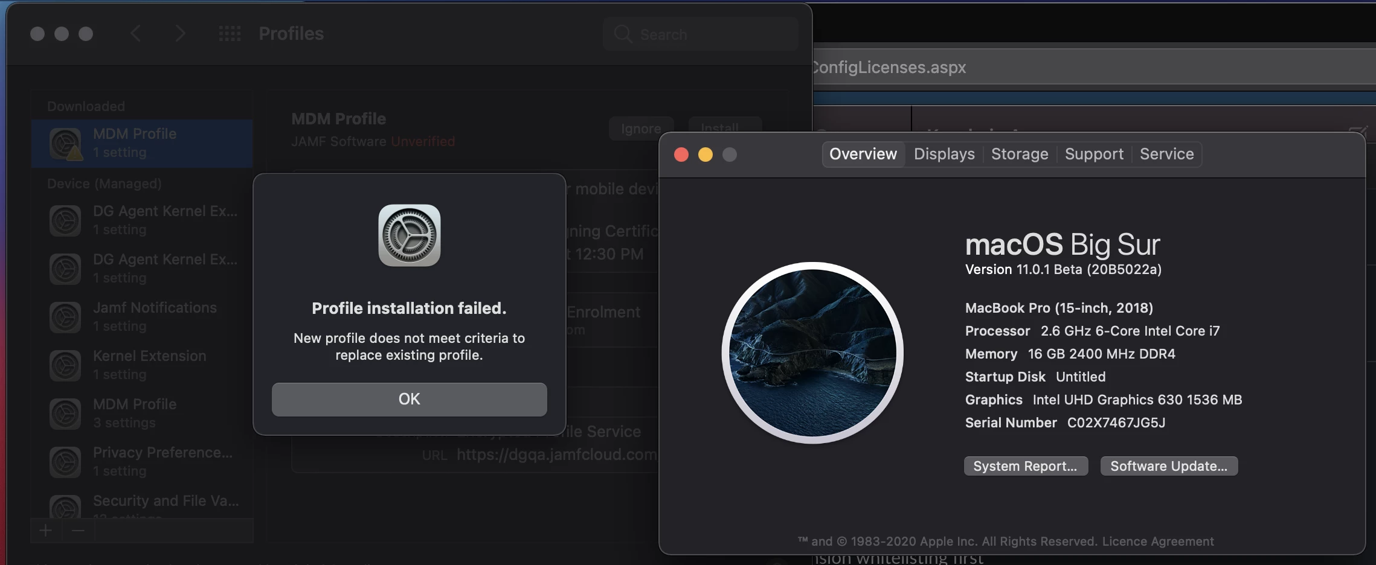Select the Privacy Preference... profile
Viewport: 1376px width, 565px height.
[142, 462]
